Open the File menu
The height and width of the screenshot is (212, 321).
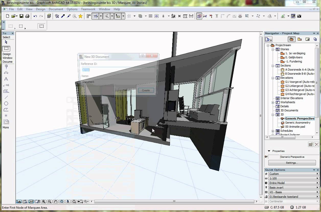coord(12,9)
